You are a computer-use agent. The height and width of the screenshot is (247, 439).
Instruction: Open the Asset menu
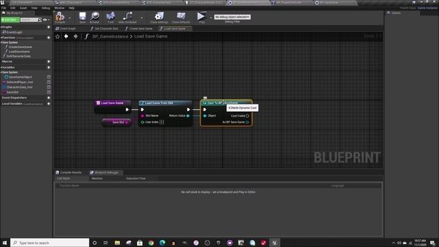coord(23,8)
